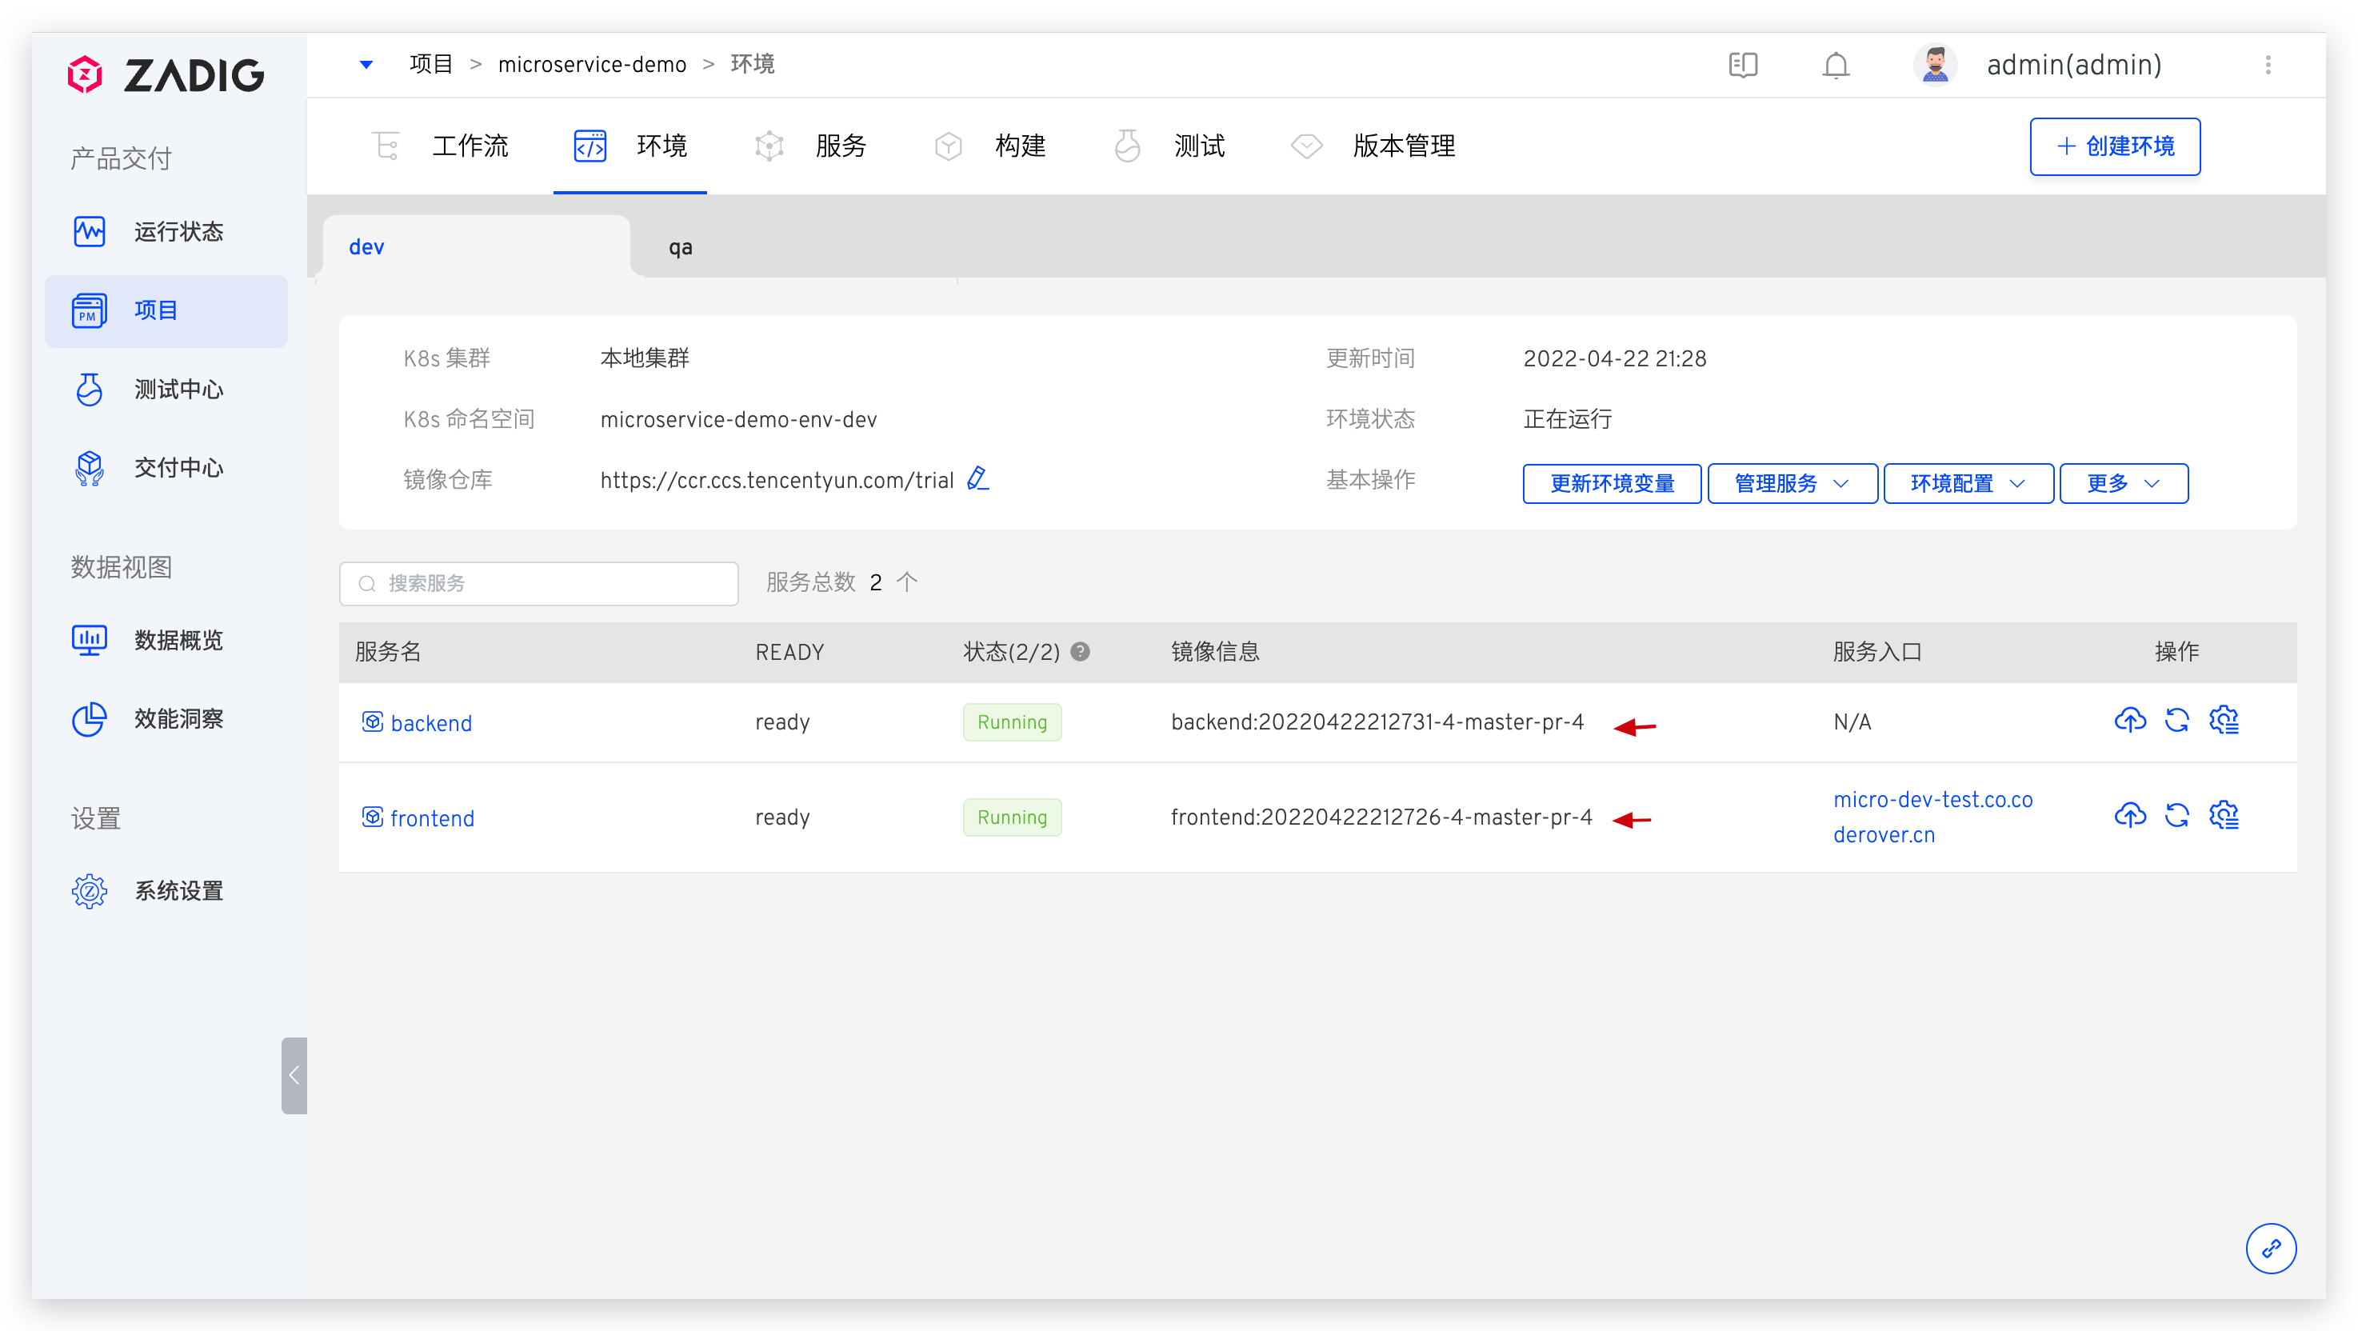
Task: Click the status help question-mark icon
Action: pyautogui.click(x=1080, y=651)
